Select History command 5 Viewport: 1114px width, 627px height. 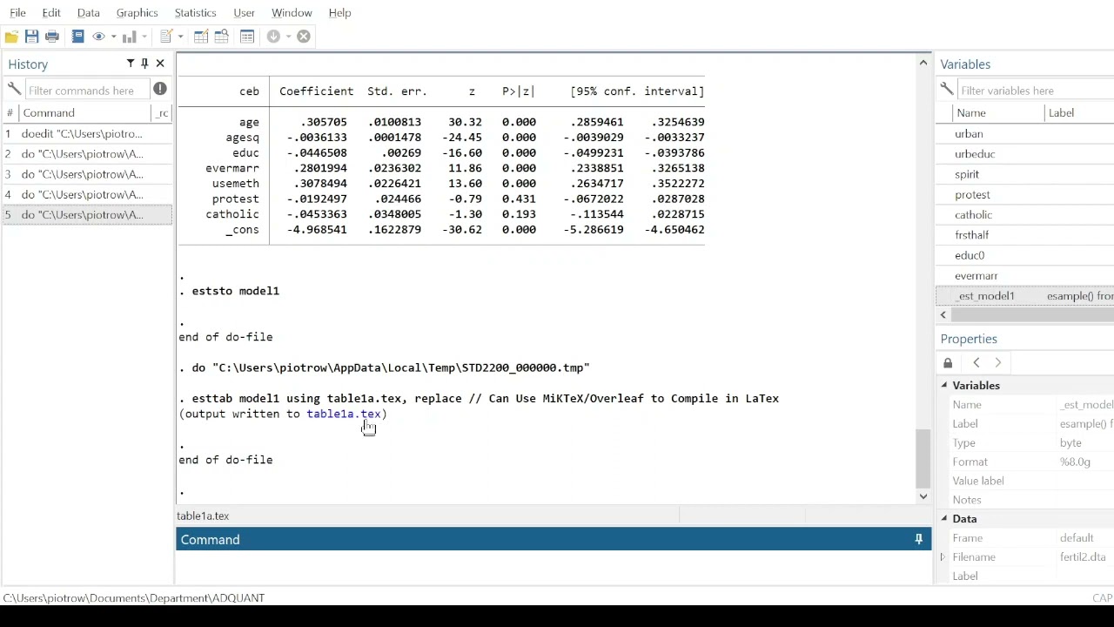[87, 215]
